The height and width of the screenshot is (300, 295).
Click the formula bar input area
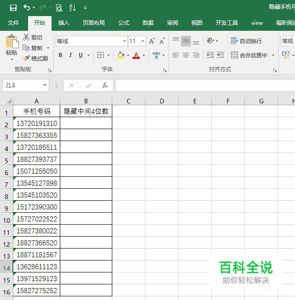coord(205,85)
